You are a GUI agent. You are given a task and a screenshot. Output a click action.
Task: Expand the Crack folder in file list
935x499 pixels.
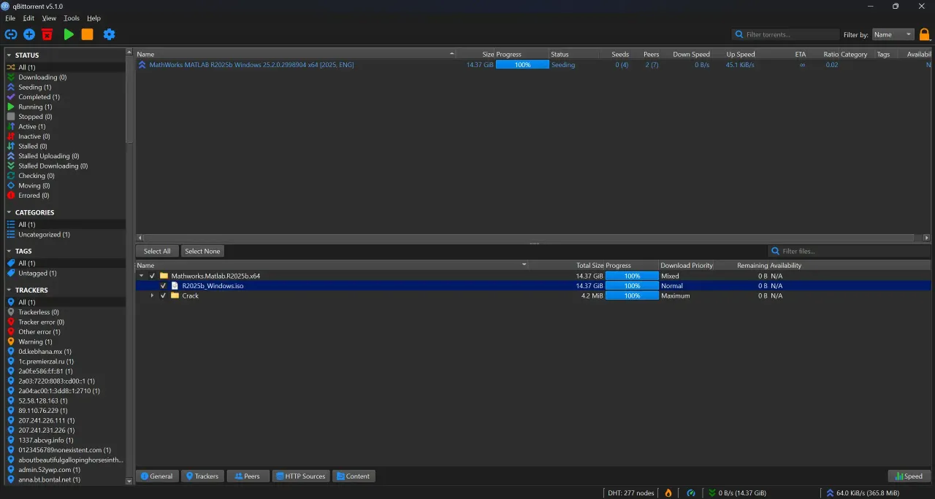tap(153, 295)
